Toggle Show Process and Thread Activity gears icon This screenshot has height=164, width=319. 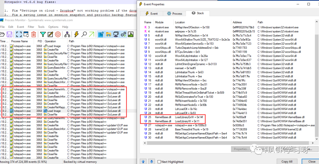pos(123,34)
